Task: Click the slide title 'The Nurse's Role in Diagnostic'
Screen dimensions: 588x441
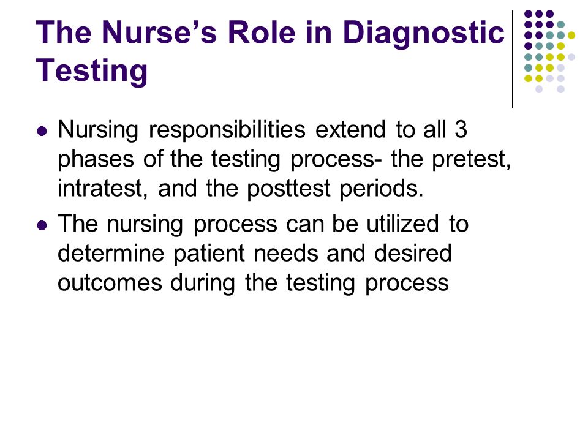Action: coord(270,33)
